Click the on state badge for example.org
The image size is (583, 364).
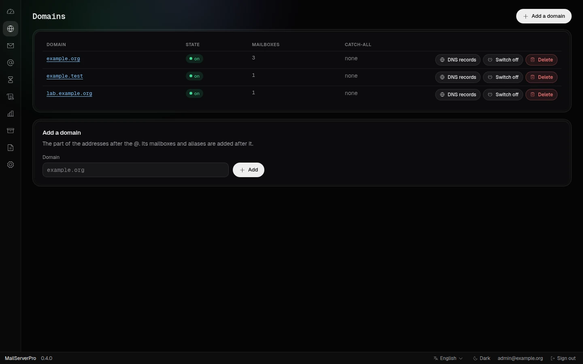click(194, 59)
